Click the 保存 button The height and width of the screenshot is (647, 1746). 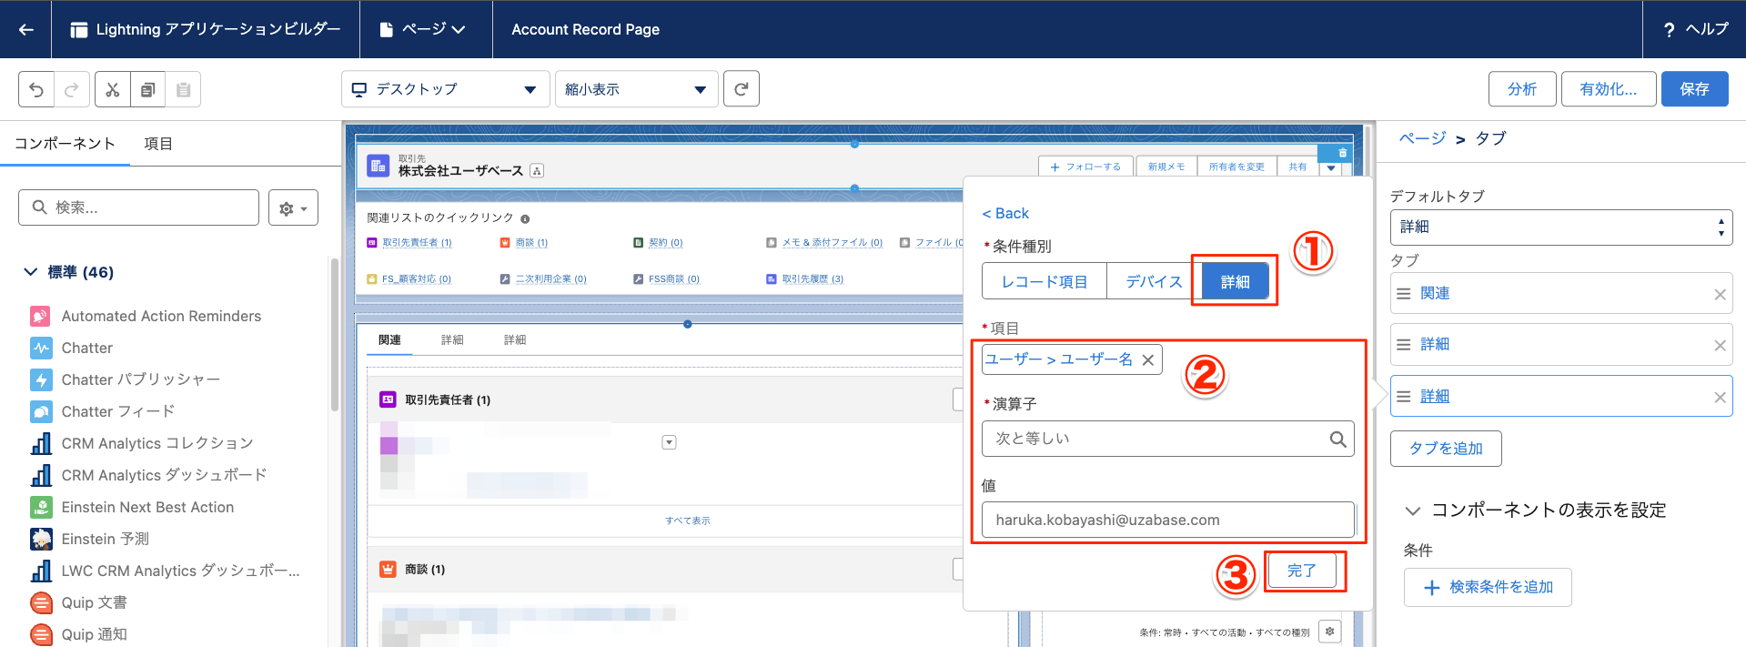click(1693, 89)
